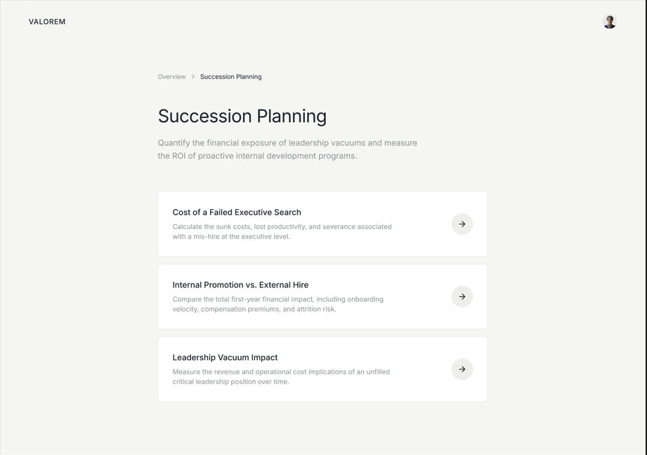
Task: Go back to the Overview breadcrumb
Action: coord(171,77)
